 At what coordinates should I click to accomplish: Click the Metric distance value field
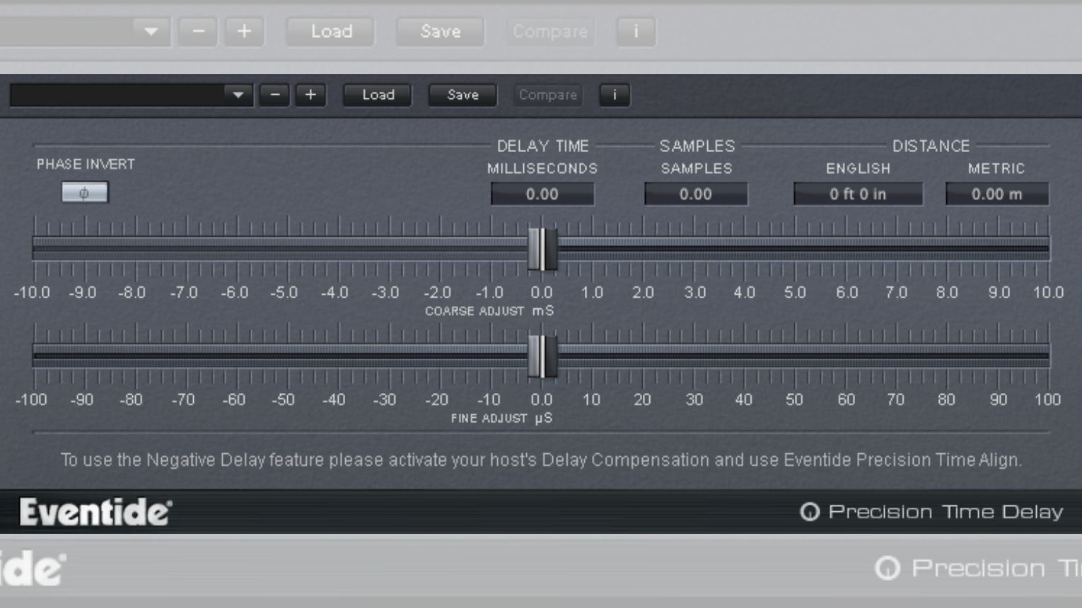tap(997, 194)
